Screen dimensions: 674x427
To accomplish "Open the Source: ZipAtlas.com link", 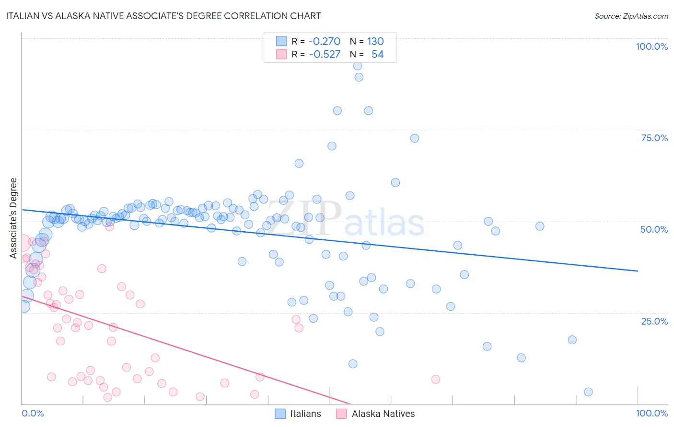I will (631, 16).
